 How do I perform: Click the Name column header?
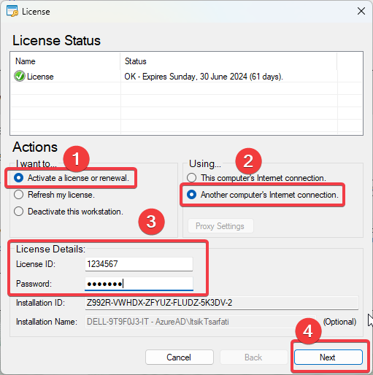point(66,61)
